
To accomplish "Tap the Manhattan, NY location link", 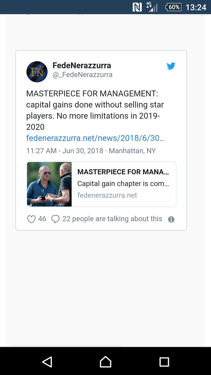I will tap(132, 151).
